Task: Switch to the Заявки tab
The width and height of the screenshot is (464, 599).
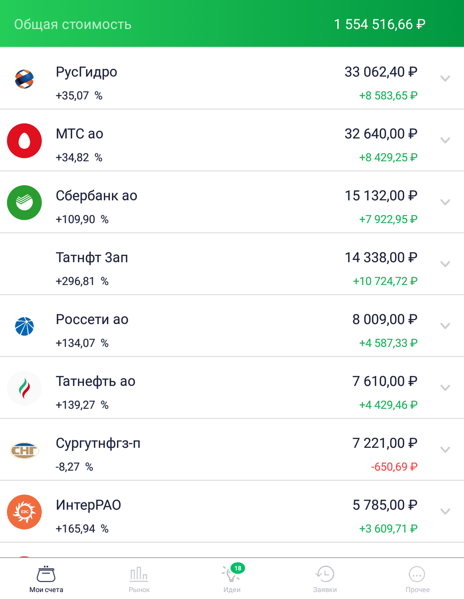Action: (325, 579)
